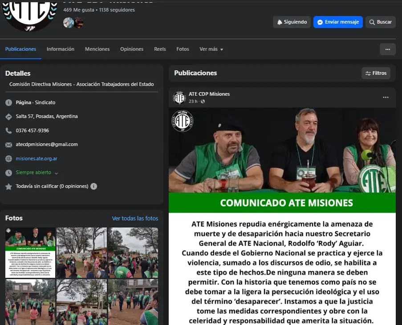Click the second follower avatar
This screenshot has width=402, height=325.
(x=78, y=23)
